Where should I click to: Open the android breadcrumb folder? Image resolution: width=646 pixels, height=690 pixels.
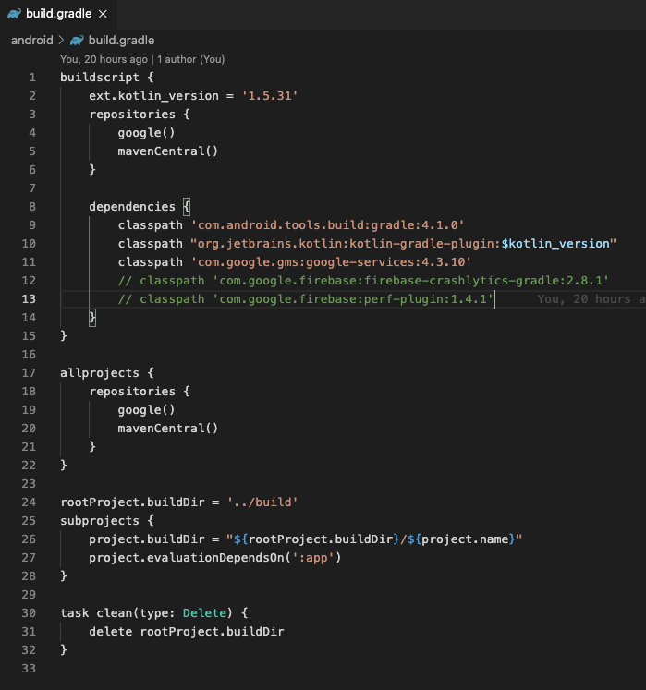click(x=31, y=41)
